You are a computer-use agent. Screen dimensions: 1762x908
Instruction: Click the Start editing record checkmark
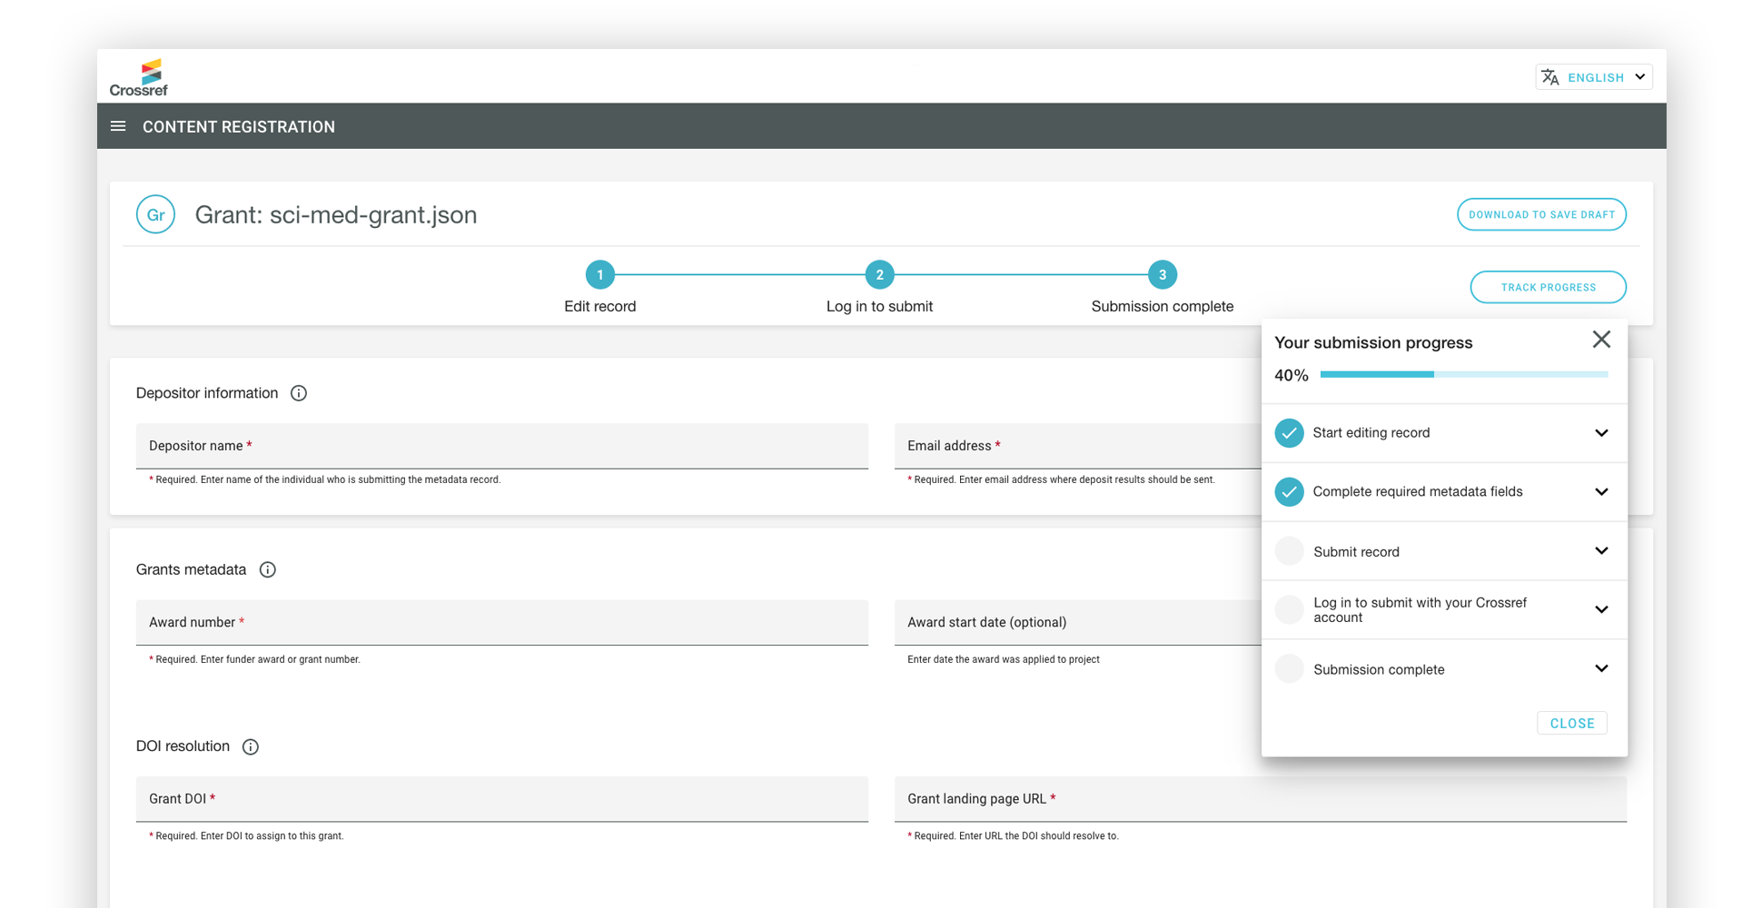(x=1289, y=433)
